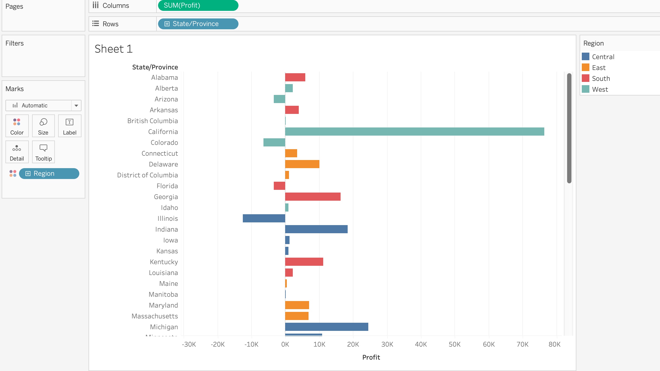This screenshot has width=660, height=371.
Task: Open Tooltip editor from the Marks card
Action: tap(43, 152)
